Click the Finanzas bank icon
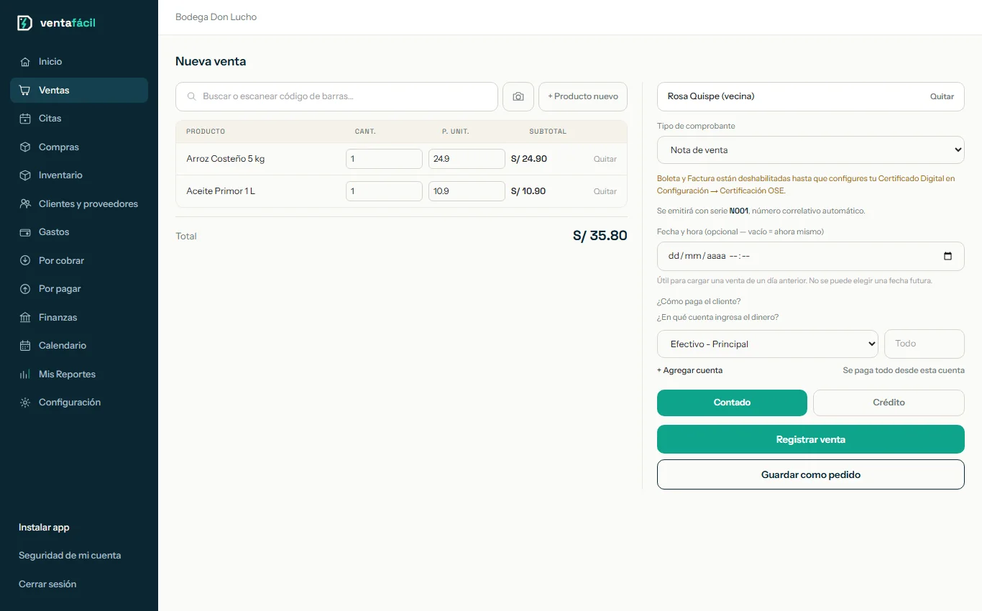 point(25,318)
